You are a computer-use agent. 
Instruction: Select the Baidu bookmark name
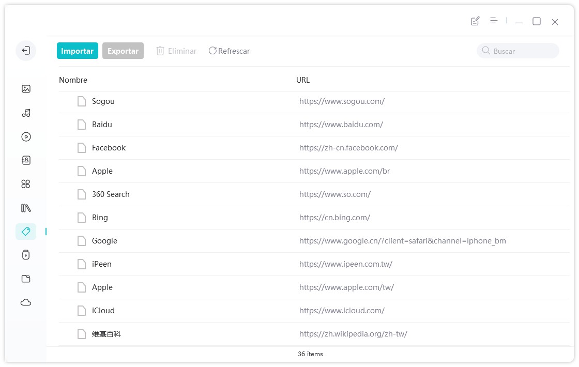102,125
